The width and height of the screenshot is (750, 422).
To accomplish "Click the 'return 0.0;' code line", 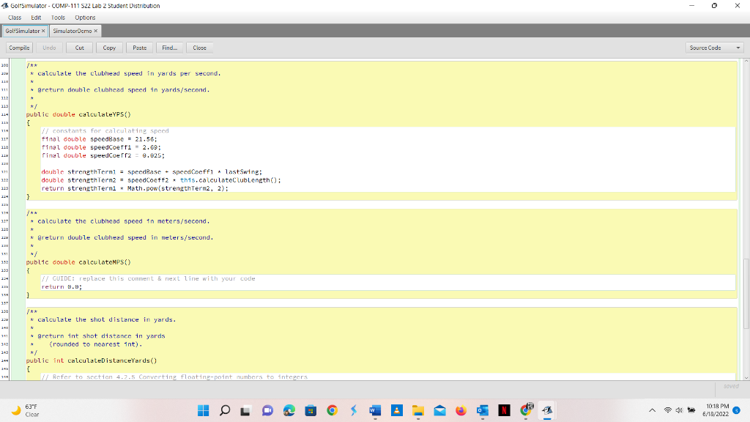I will (x=62, y=287).
